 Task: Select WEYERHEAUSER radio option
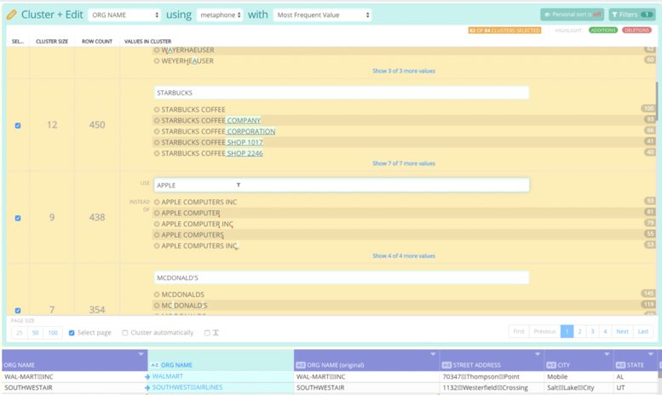[157, 60]
